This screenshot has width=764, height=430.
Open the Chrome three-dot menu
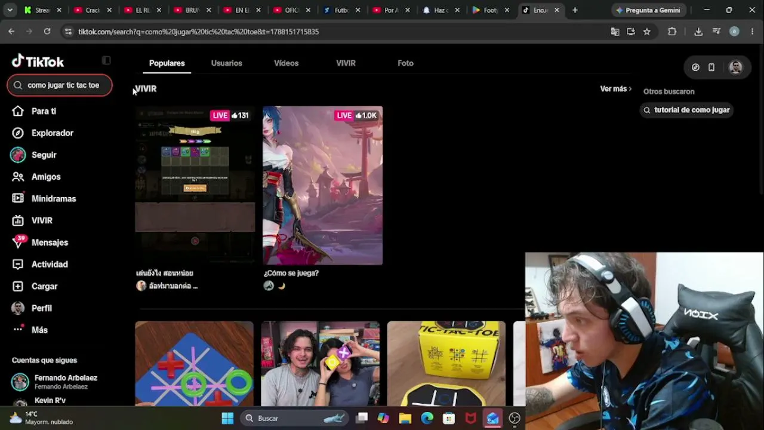[752, 32]
